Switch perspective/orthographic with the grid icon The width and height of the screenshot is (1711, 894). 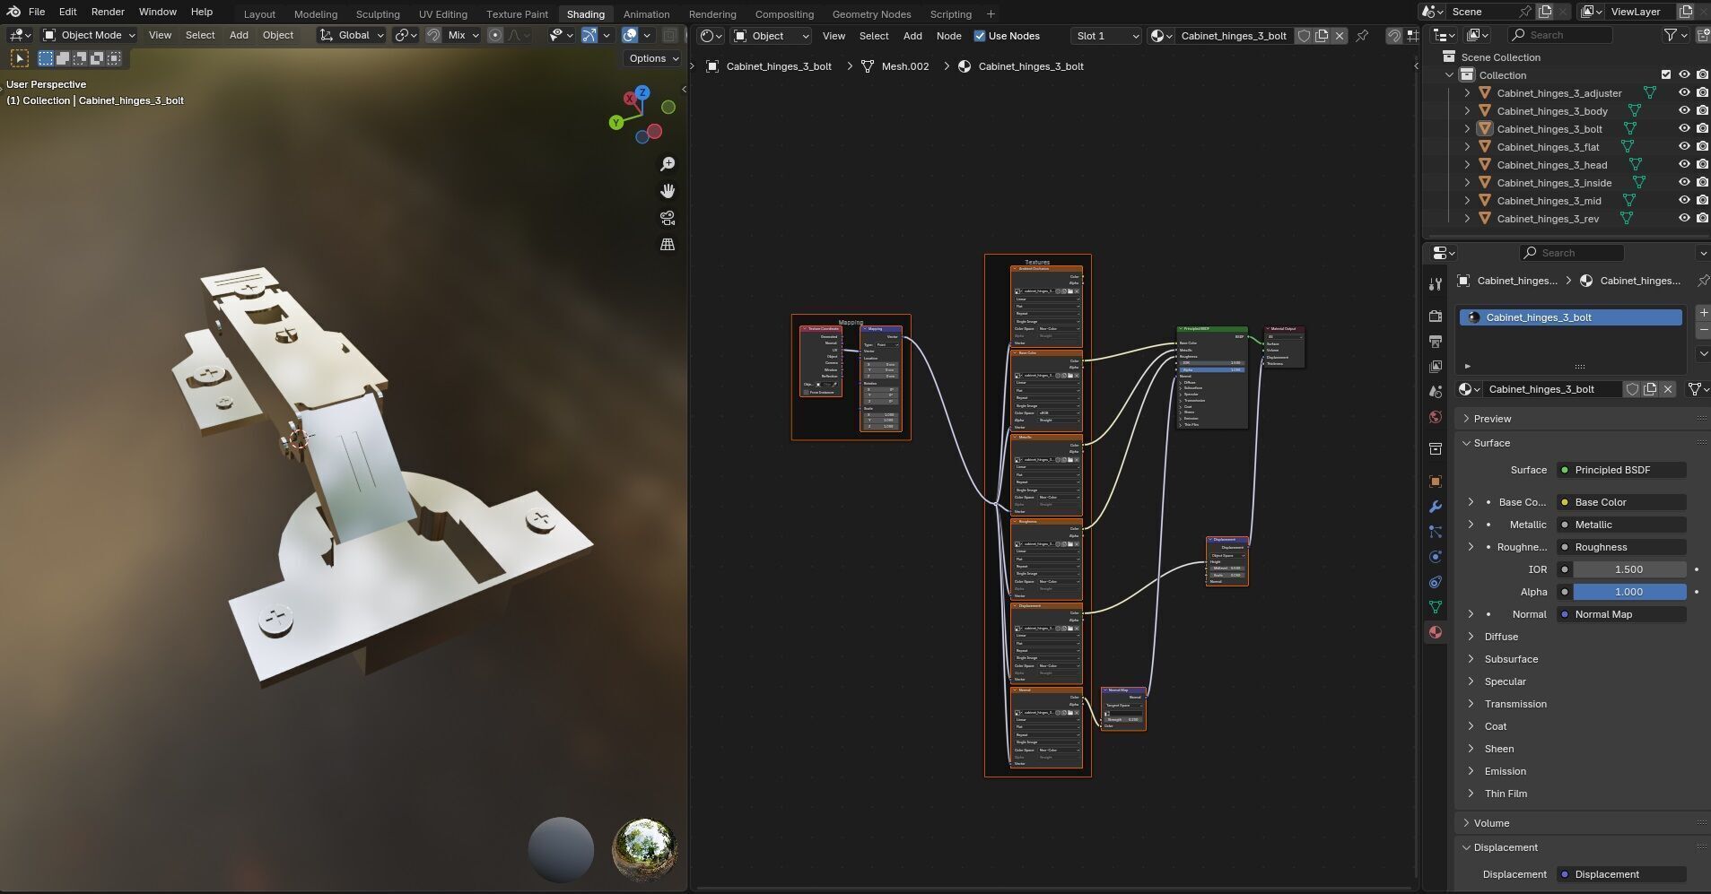point(668,244)
